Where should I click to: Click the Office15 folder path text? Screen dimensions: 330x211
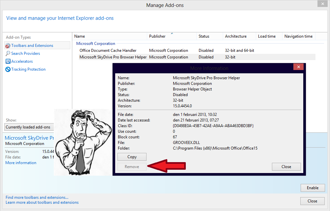point(215,148)
